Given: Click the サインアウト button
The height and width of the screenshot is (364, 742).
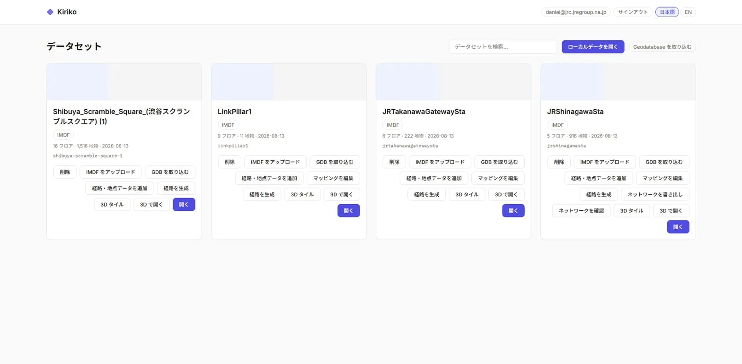Looking at the screenshot, I should pyautogui.click(x=633, y=12).
